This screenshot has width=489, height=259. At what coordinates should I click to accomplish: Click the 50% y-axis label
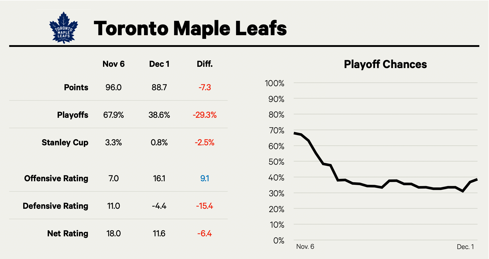pos(276,162)
